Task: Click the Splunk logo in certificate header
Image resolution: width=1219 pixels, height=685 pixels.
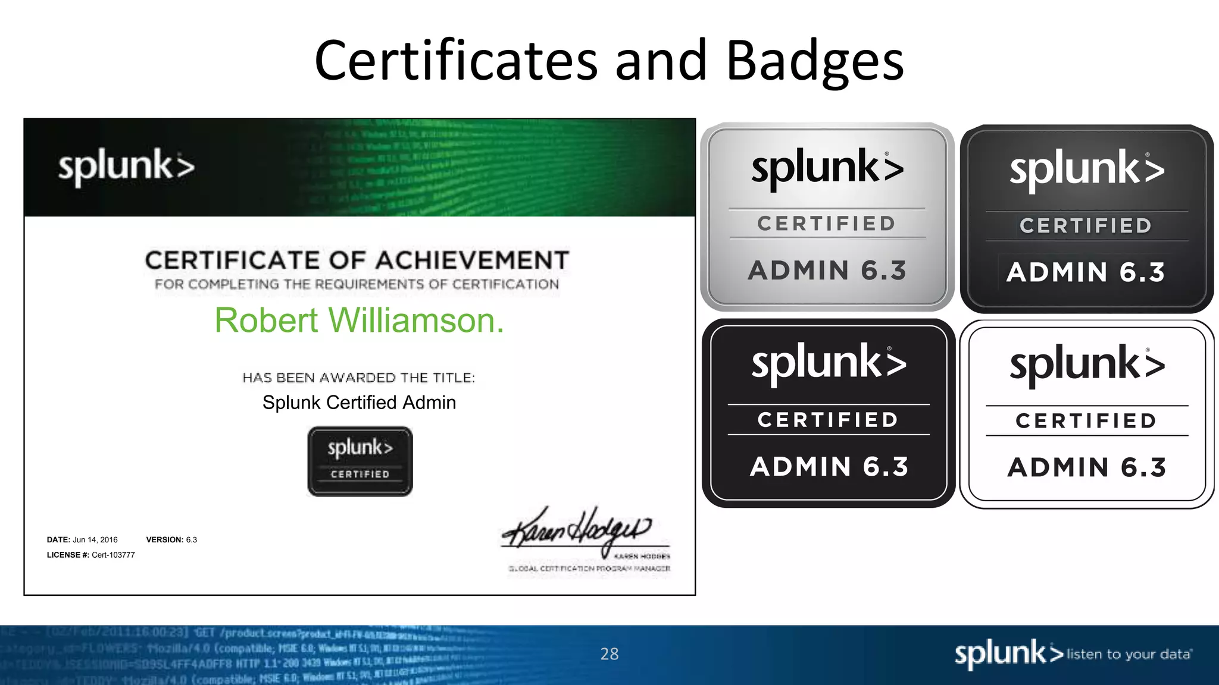Action: (126, 167)
